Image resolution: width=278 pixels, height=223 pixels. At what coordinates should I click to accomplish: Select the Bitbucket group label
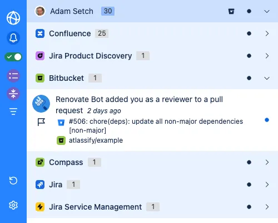point(66,78)
